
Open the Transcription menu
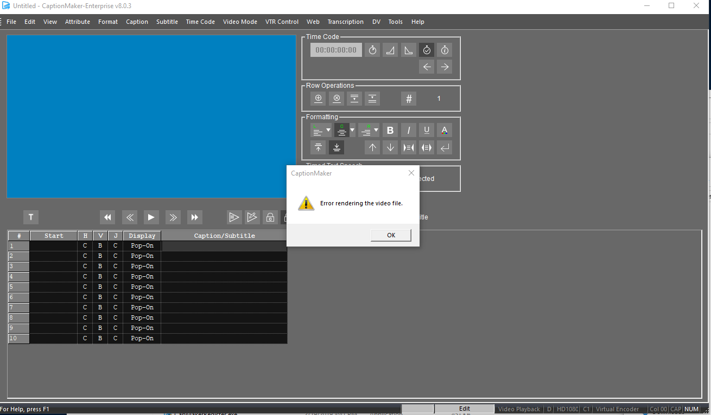(x=346, y=22)
